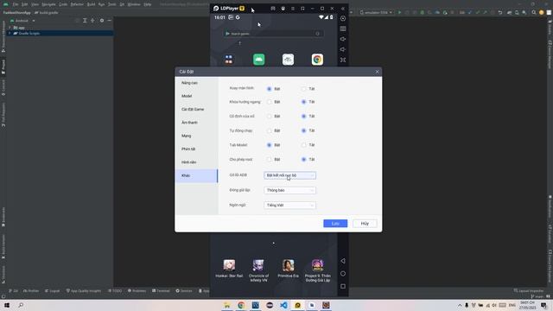Open LD Store app icon on emulator home
Screen dimensions: 553x311
229,60
